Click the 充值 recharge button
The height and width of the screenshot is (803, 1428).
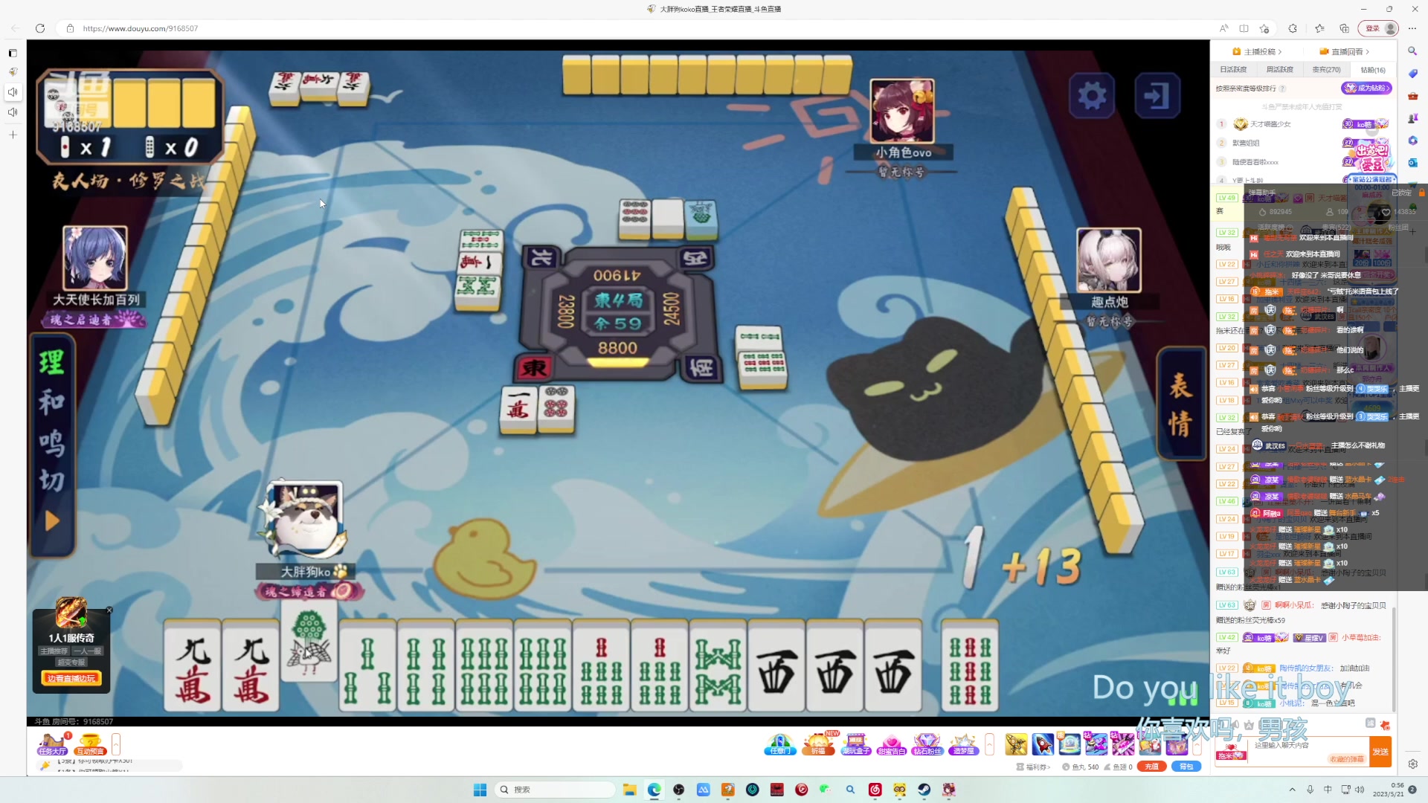point(1151,767)
